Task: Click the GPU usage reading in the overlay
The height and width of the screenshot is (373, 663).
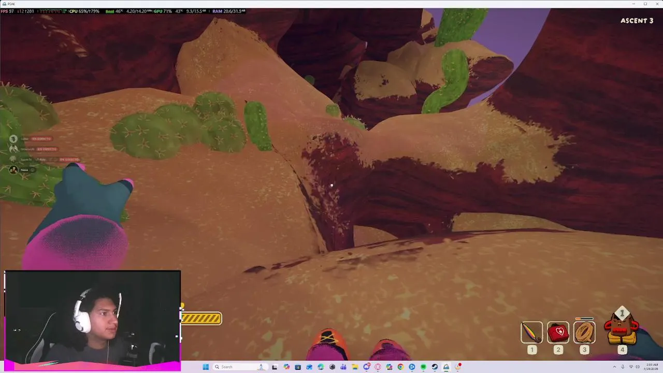Action: (163, 11)
